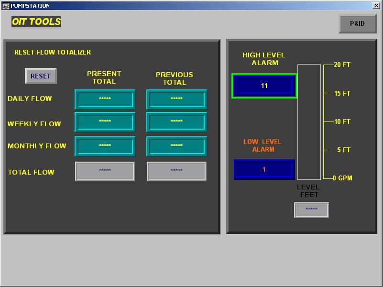383x287 pixels.
Task: Click the RESET flow totalizer button
Action: [x=41, y=76]
